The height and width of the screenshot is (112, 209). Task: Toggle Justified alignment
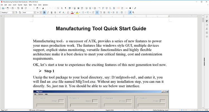coord(104,13)
